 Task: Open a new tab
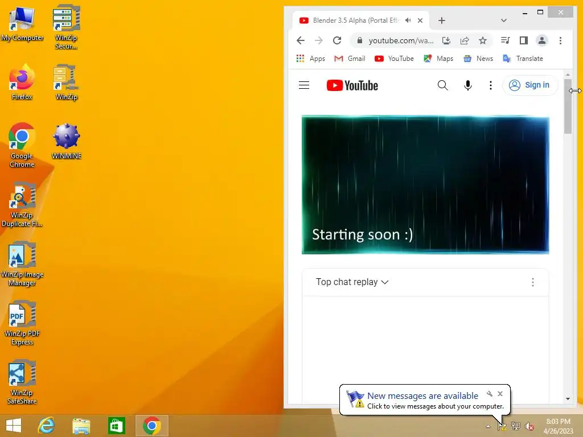442,20
